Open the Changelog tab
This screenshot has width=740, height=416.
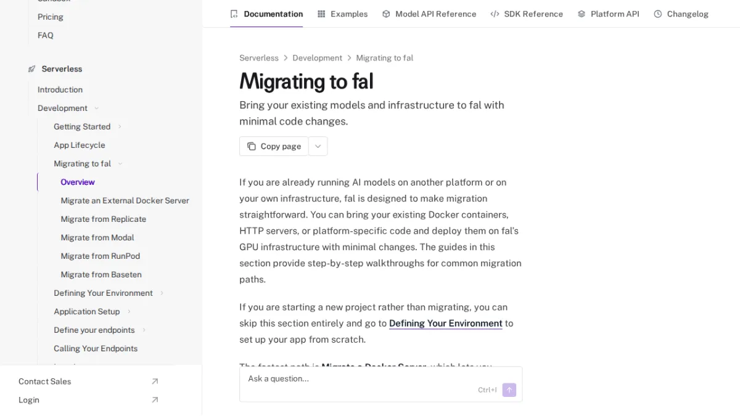681,14
